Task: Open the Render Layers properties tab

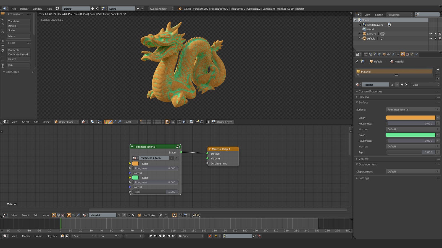Action: pos(370,54)
